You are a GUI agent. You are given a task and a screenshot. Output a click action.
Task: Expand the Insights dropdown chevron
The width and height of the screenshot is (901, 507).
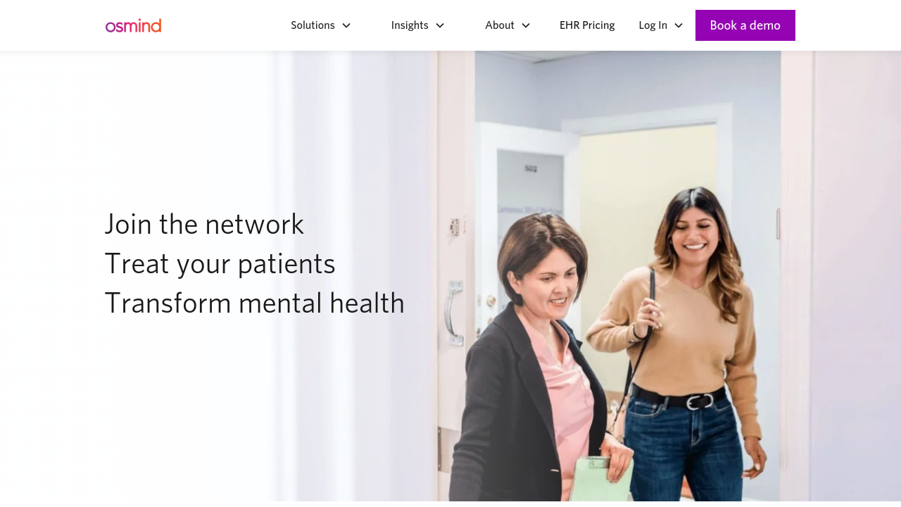pos(440,25)
